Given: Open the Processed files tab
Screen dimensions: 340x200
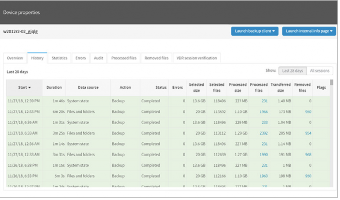Looking at the screenshot, I should click(x=124, y=58).
